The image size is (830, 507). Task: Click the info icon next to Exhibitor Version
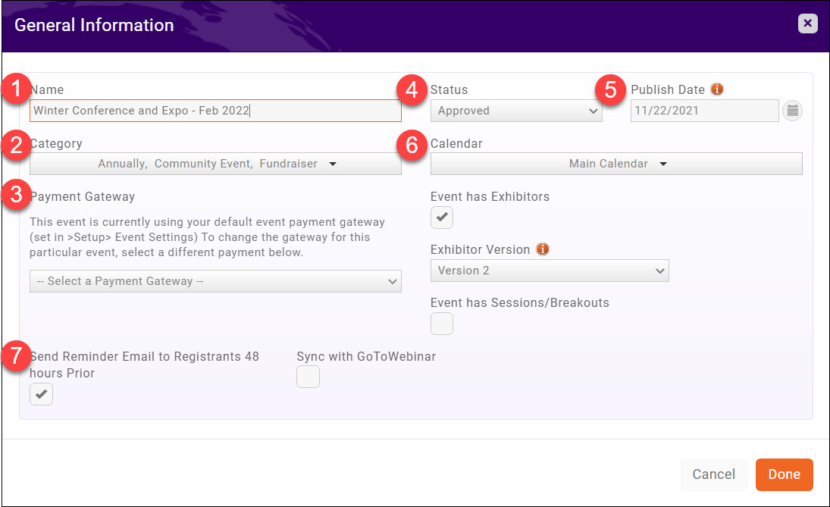tap(542, 249)
